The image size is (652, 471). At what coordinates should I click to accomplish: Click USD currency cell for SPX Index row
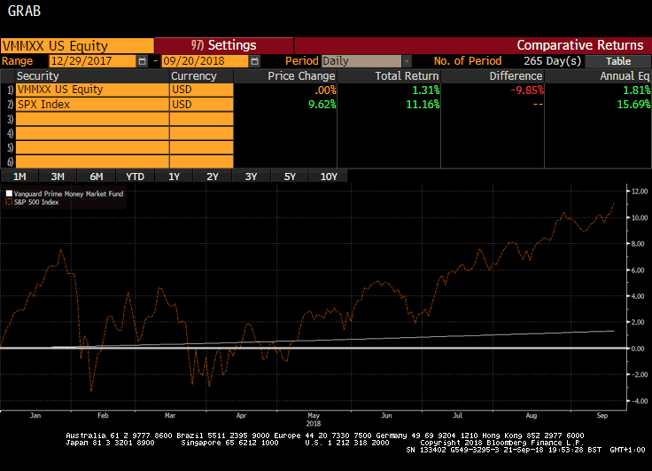202,105
